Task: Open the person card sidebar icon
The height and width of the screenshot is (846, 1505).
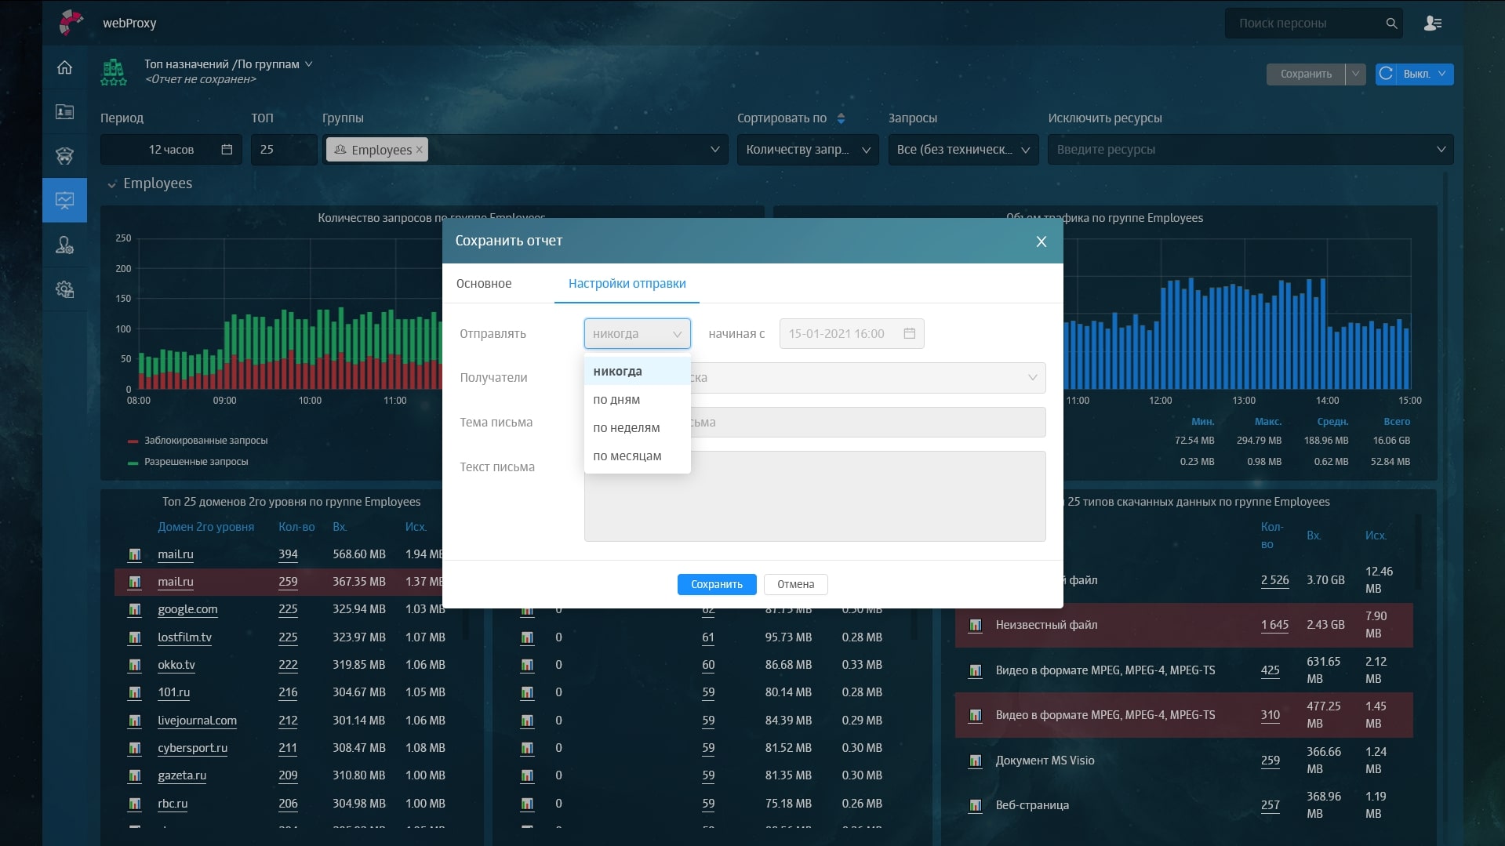Action: (64, 112)
